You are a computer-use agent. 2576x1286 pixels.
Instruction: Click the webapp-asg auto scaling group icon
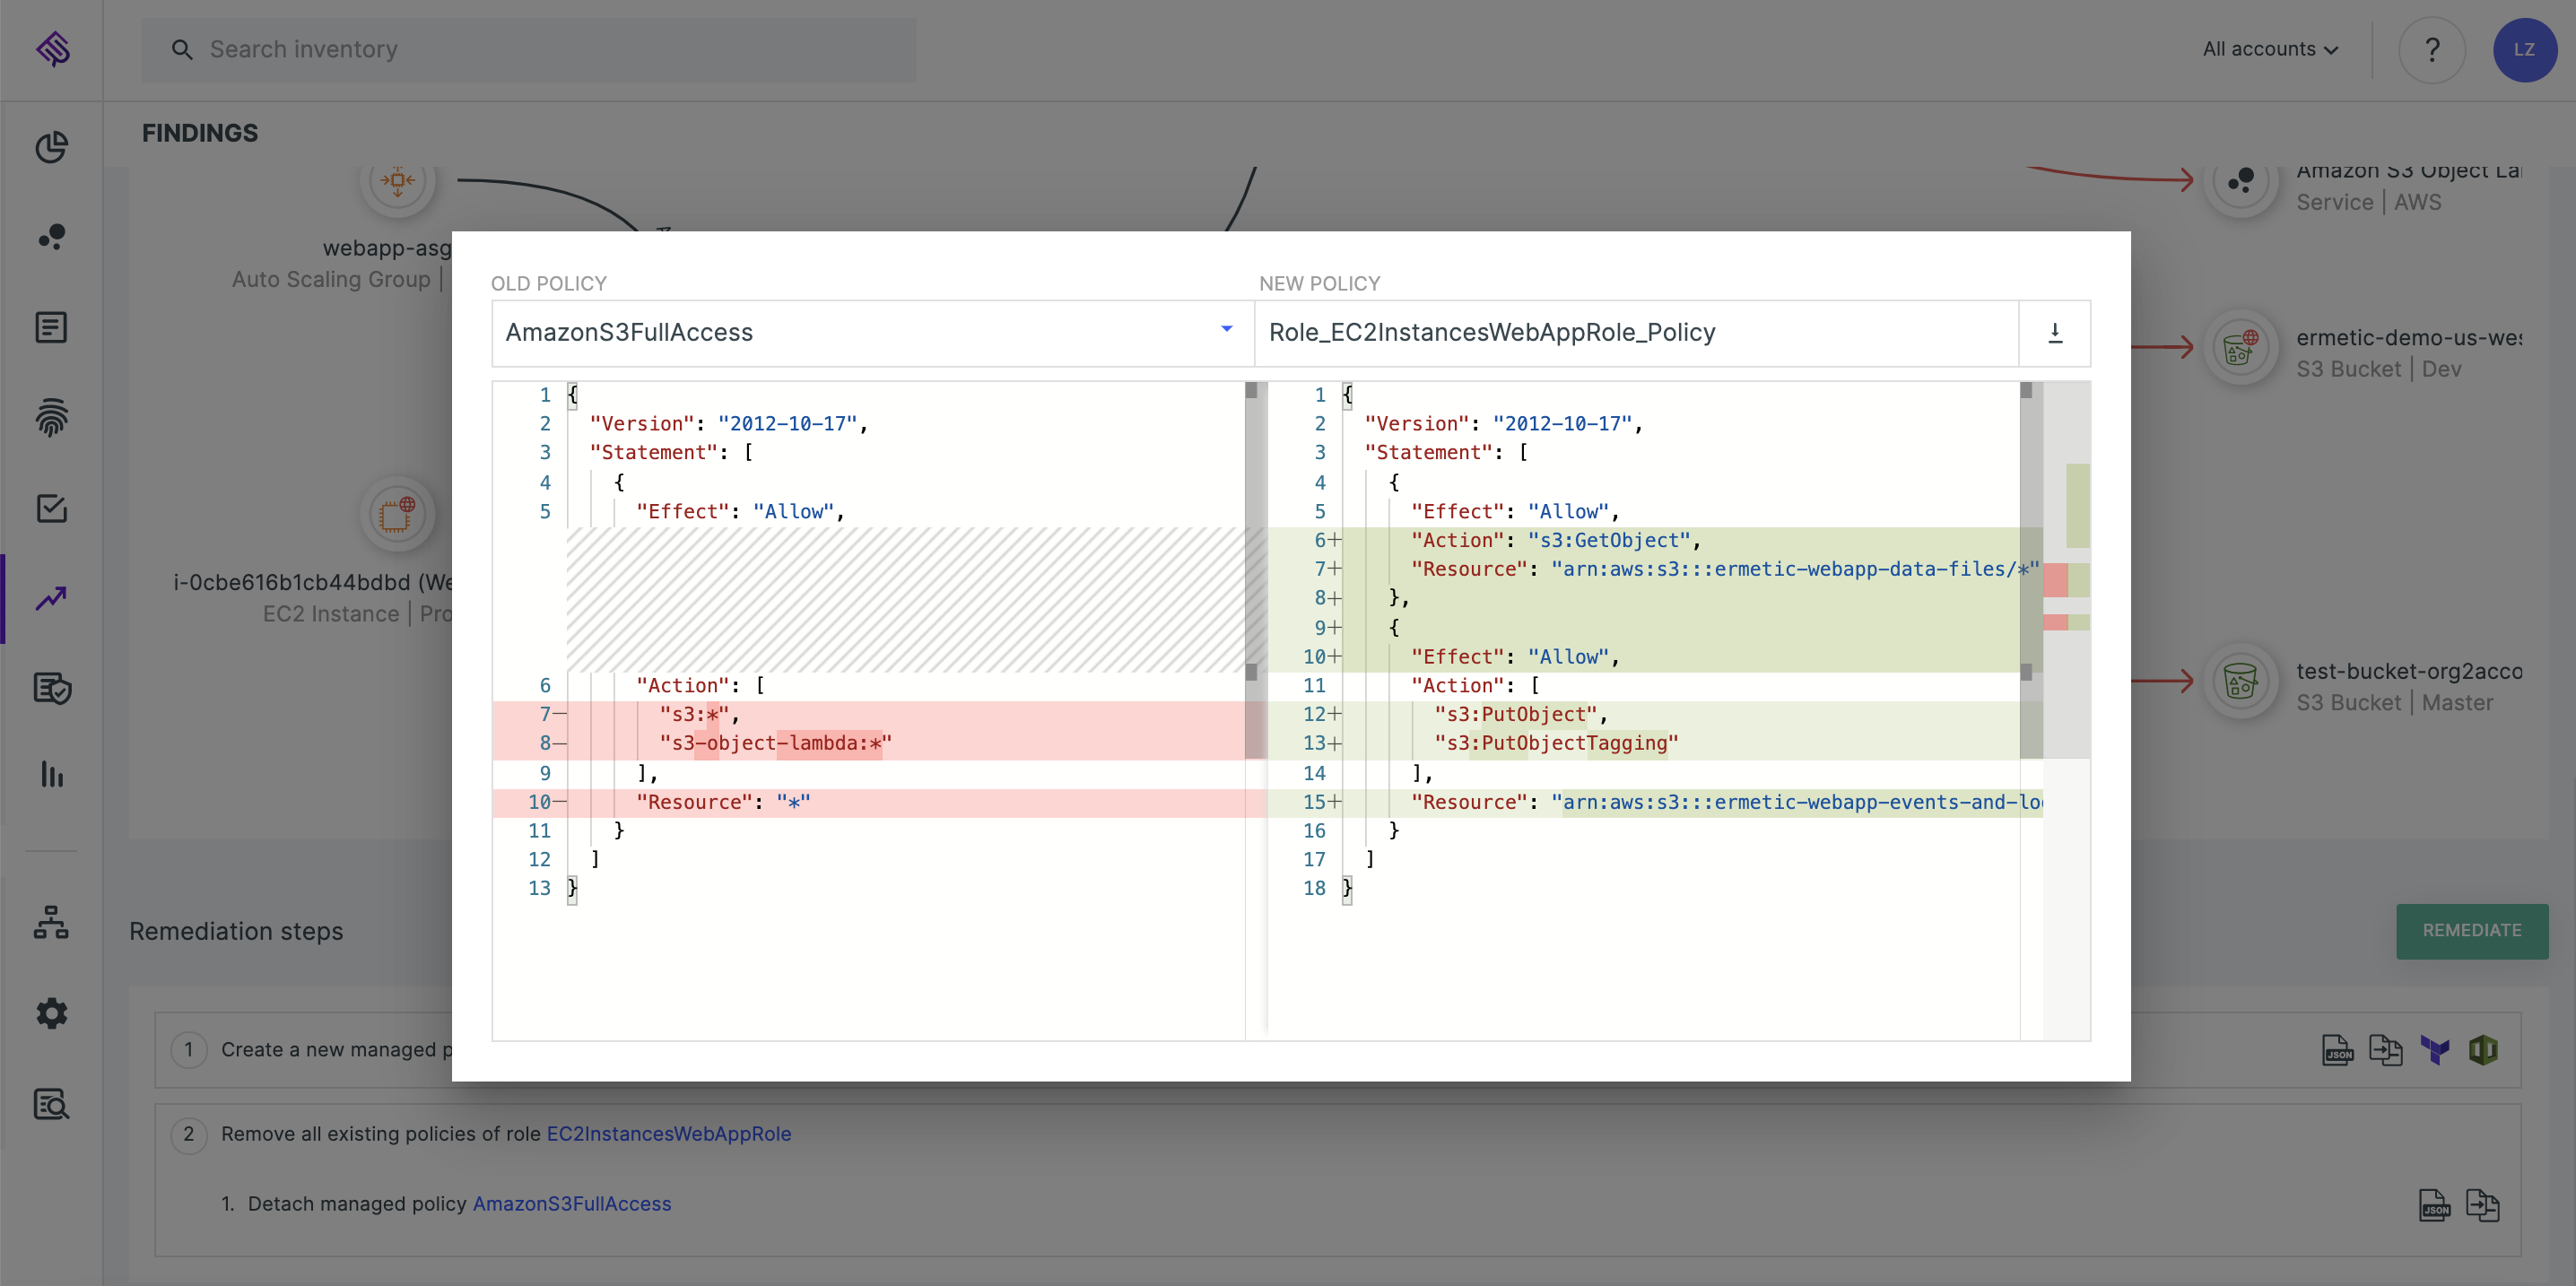coord(397,182)
